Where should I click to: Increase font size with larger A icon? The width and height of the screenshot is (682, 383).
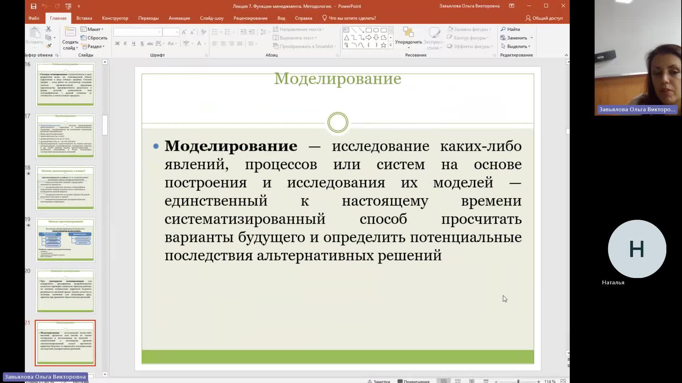(184, 32)
